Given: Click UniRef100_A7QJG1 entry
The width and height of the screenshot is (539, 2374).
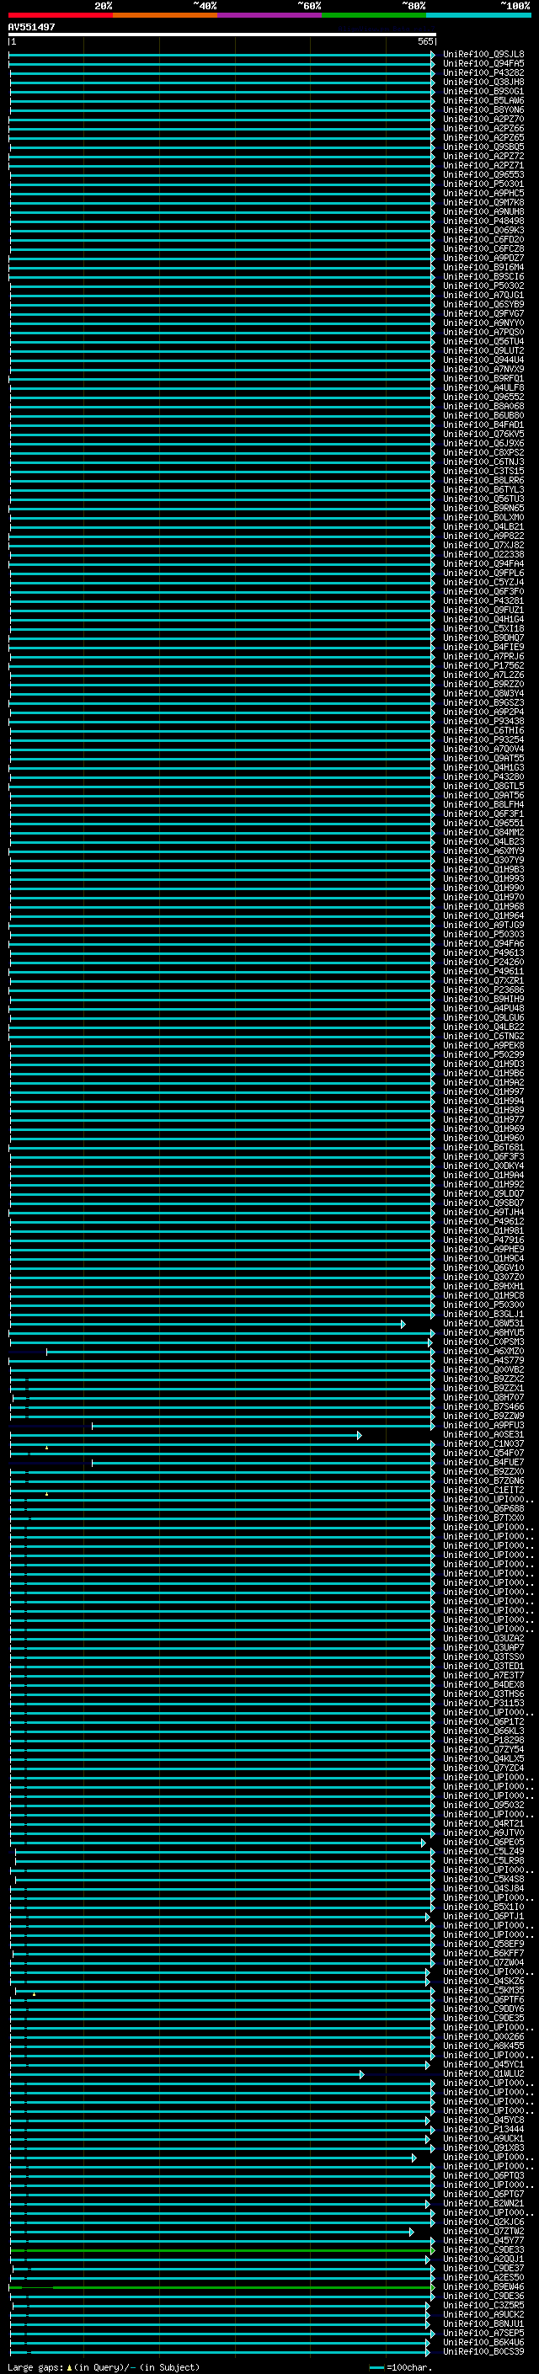Looking at the screenshot, I should [x=483, y=295].
